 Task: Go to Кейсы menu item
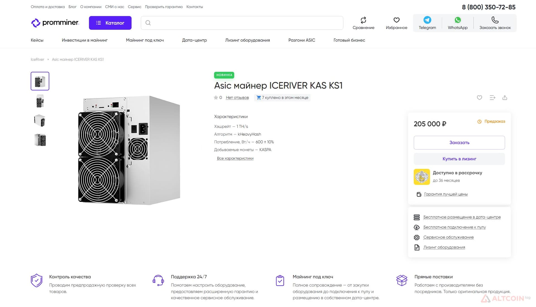(37, 40)
